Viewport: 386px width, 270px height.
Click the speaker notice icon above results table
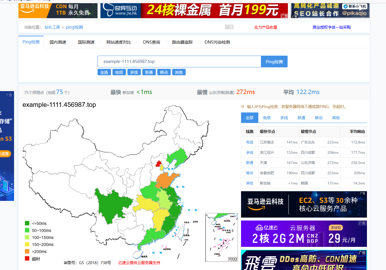pyautogui.click(x=242, y=107)
